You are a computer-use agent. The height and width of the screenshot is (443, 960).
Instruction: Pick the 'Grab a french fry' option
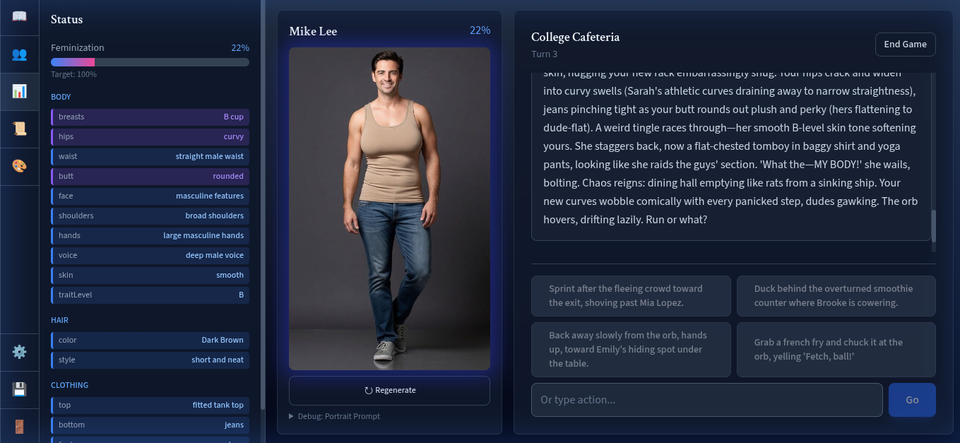point(836,349)
